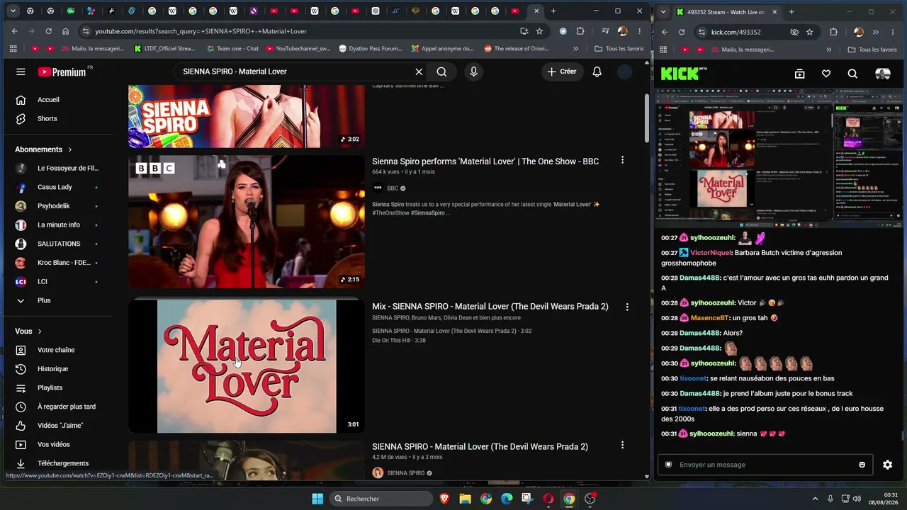Open Brave browser from the taskbar
The height and width of the screenshot is (510, 907).
coord(444,499)
